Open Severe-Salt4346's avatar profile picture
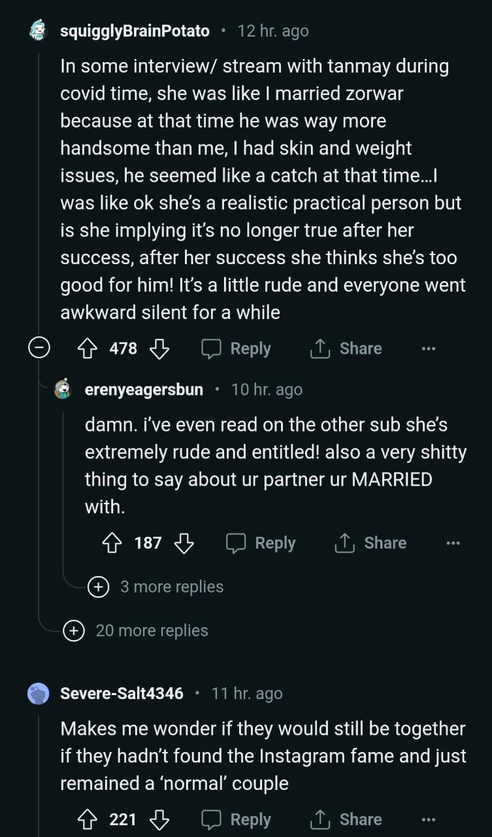 point(39,693)
